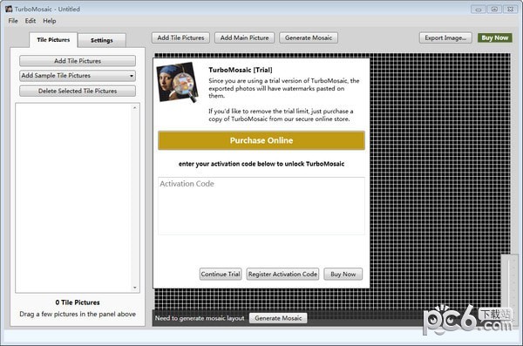This screenshot has height=346, width=523.
Task: Click the tile list scroll up arrow
Action: coord(135,108)
